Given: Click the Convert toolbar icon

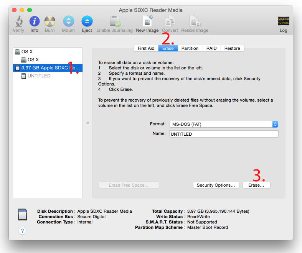Looking at the screenshot, I should coord(170,21).
